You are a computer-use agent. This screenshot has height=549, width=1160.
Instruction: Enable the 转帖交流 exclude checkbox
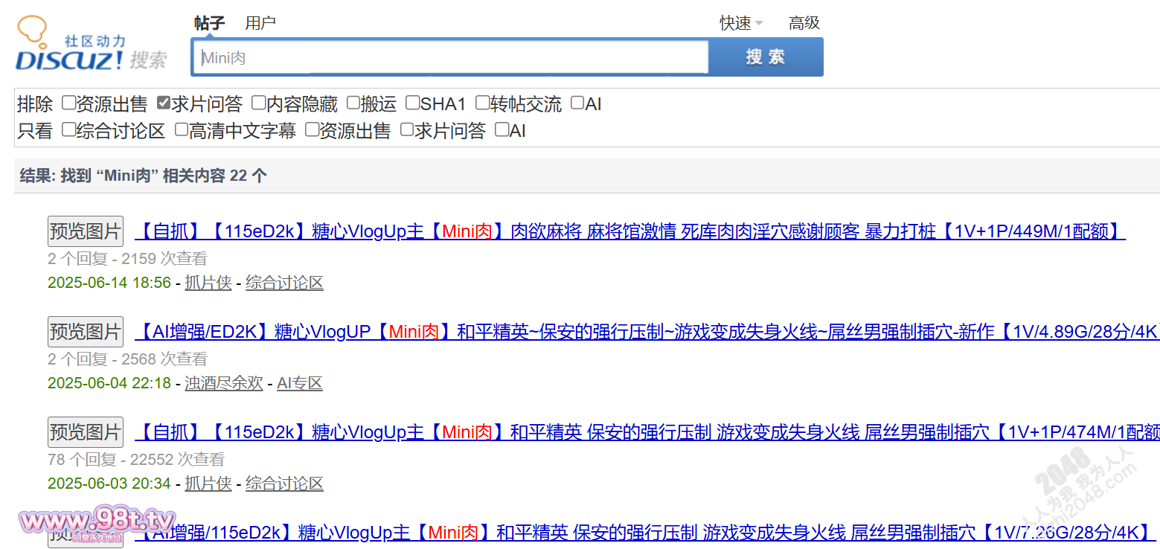point(483,103)
